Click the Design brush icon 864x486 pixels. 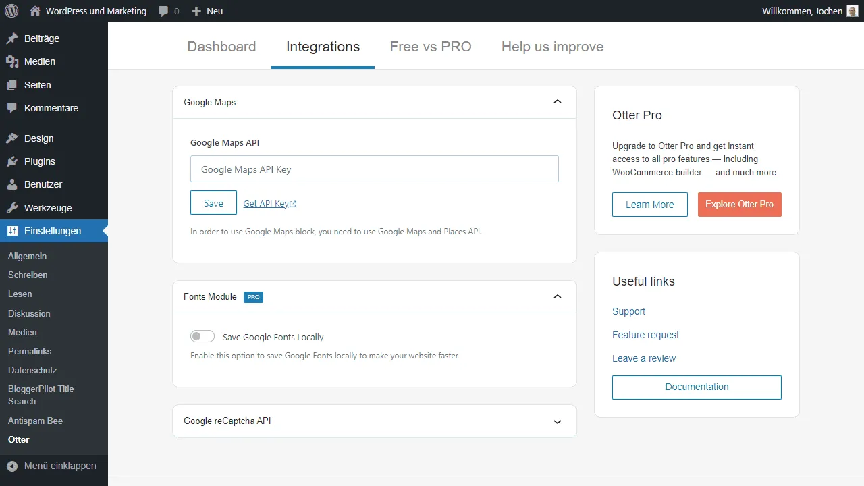click(x=12, y=138)
